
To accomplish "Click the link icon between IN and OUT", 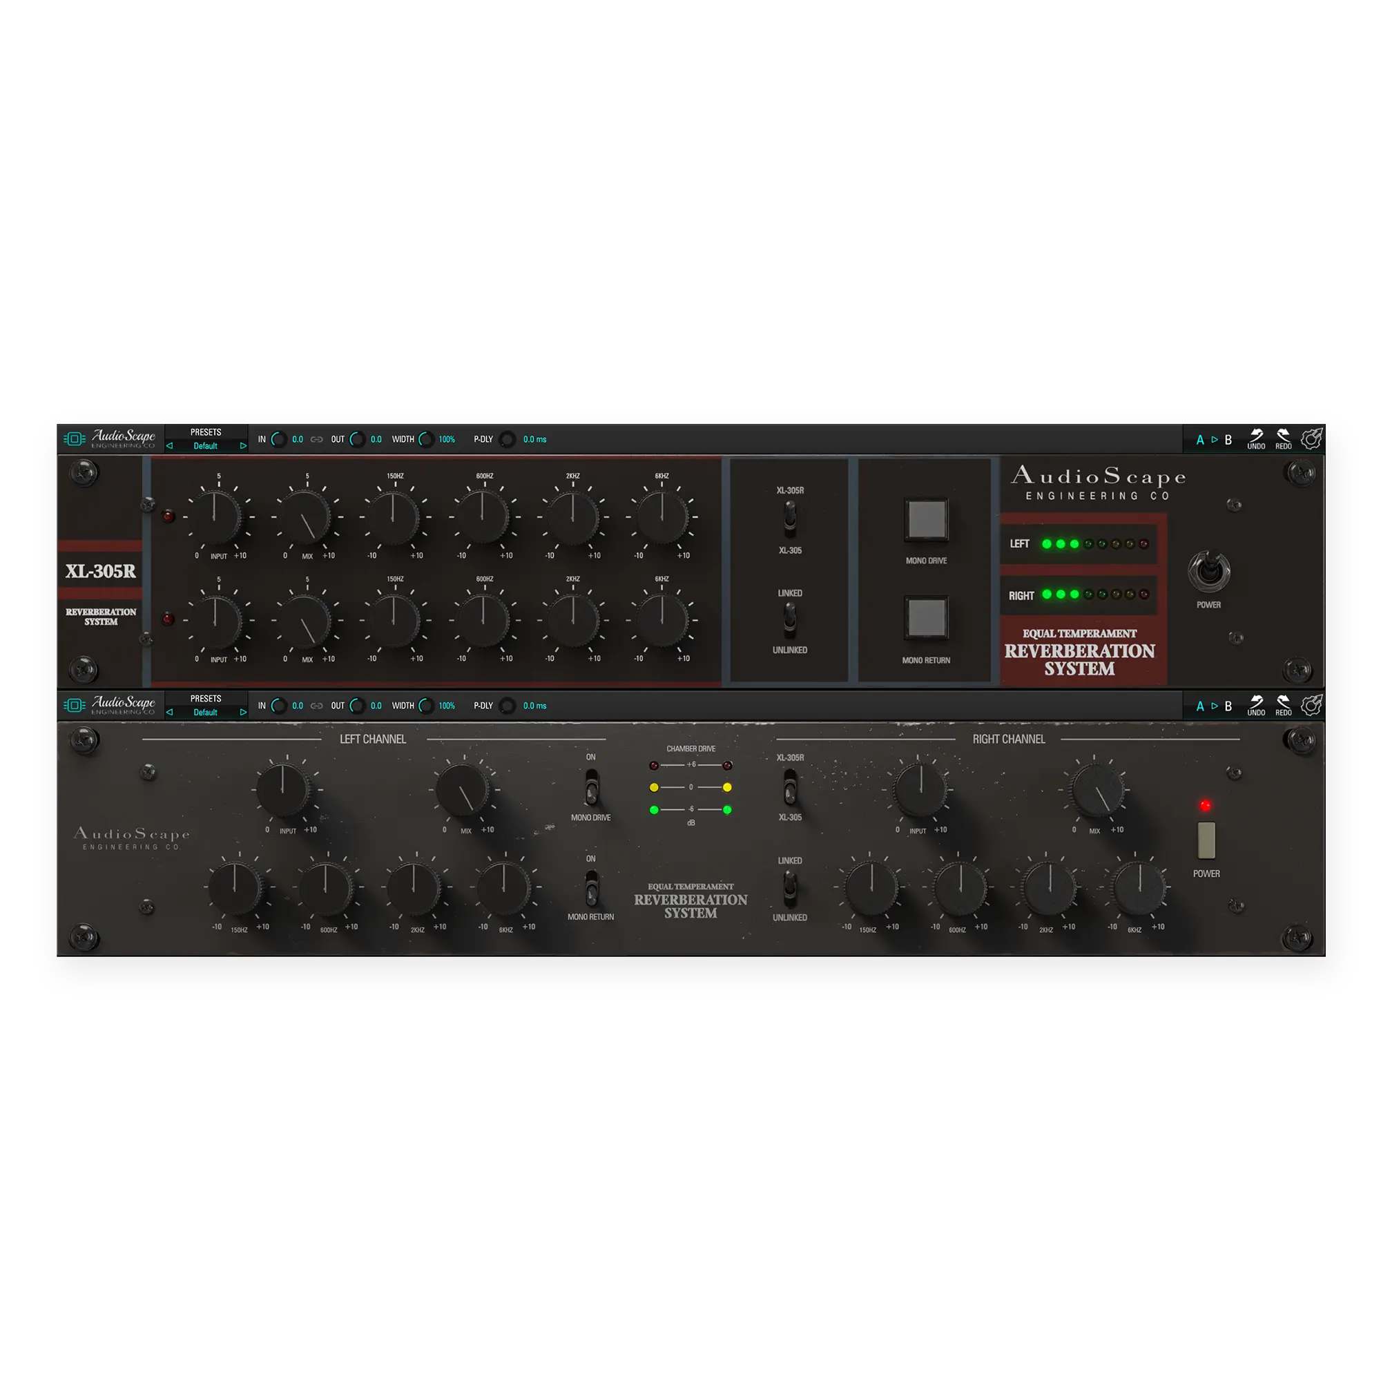I will click(x=316, y=439).
